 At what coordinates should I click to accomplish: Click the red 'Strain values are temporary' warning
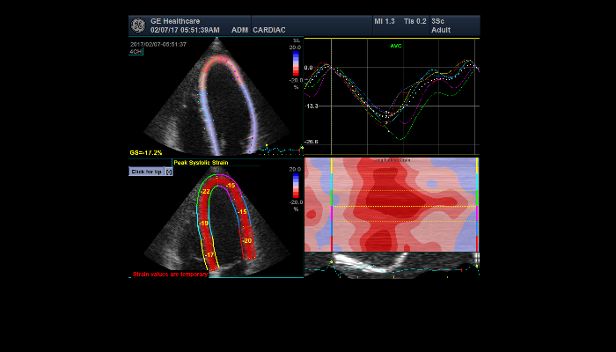[x=170, y=275]
